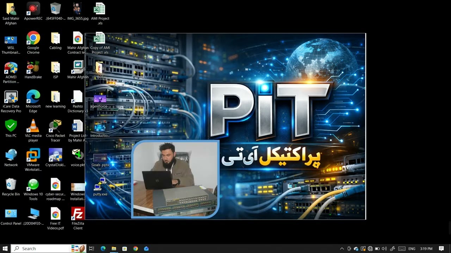Click the presenter webcam thumbnail
Viewport: 451px width, 253px height.
point(175,179)
